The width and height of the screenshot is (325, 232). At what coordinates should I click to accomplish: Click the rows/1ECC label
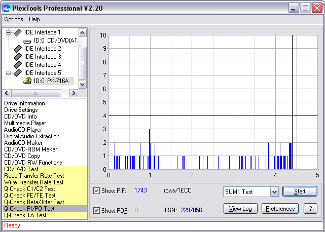pyautogui.click(x=177, y=190)
